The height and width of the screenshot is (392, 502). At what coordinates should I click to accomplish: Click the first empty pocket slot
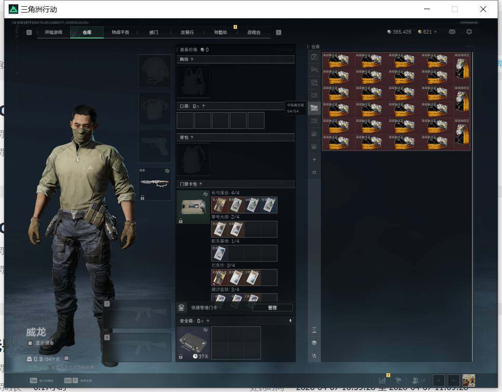click(x=185, y=120)
